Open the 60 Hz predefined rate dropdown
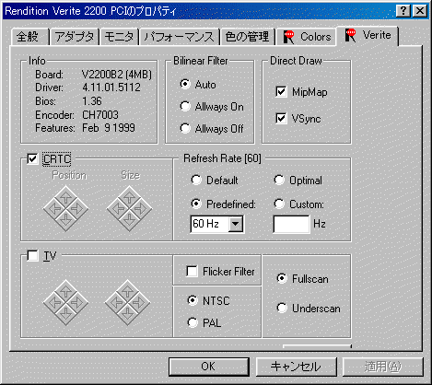This screenshot has width=432, height=385. (x=236, y=224)
